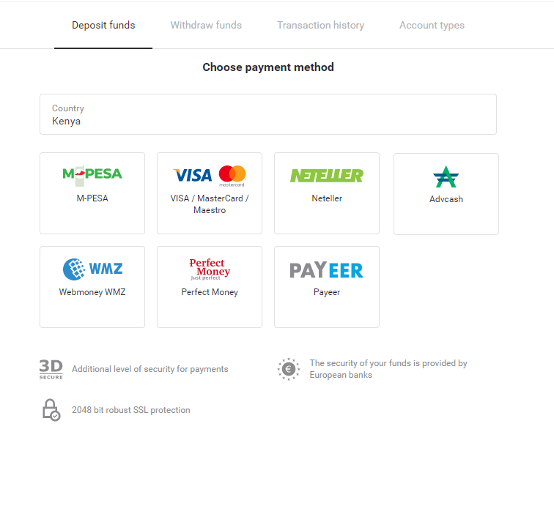This screenshot has height=514, width=554.
Task: Switch to the Withdraw funds tab
Action: click(206, 25)
